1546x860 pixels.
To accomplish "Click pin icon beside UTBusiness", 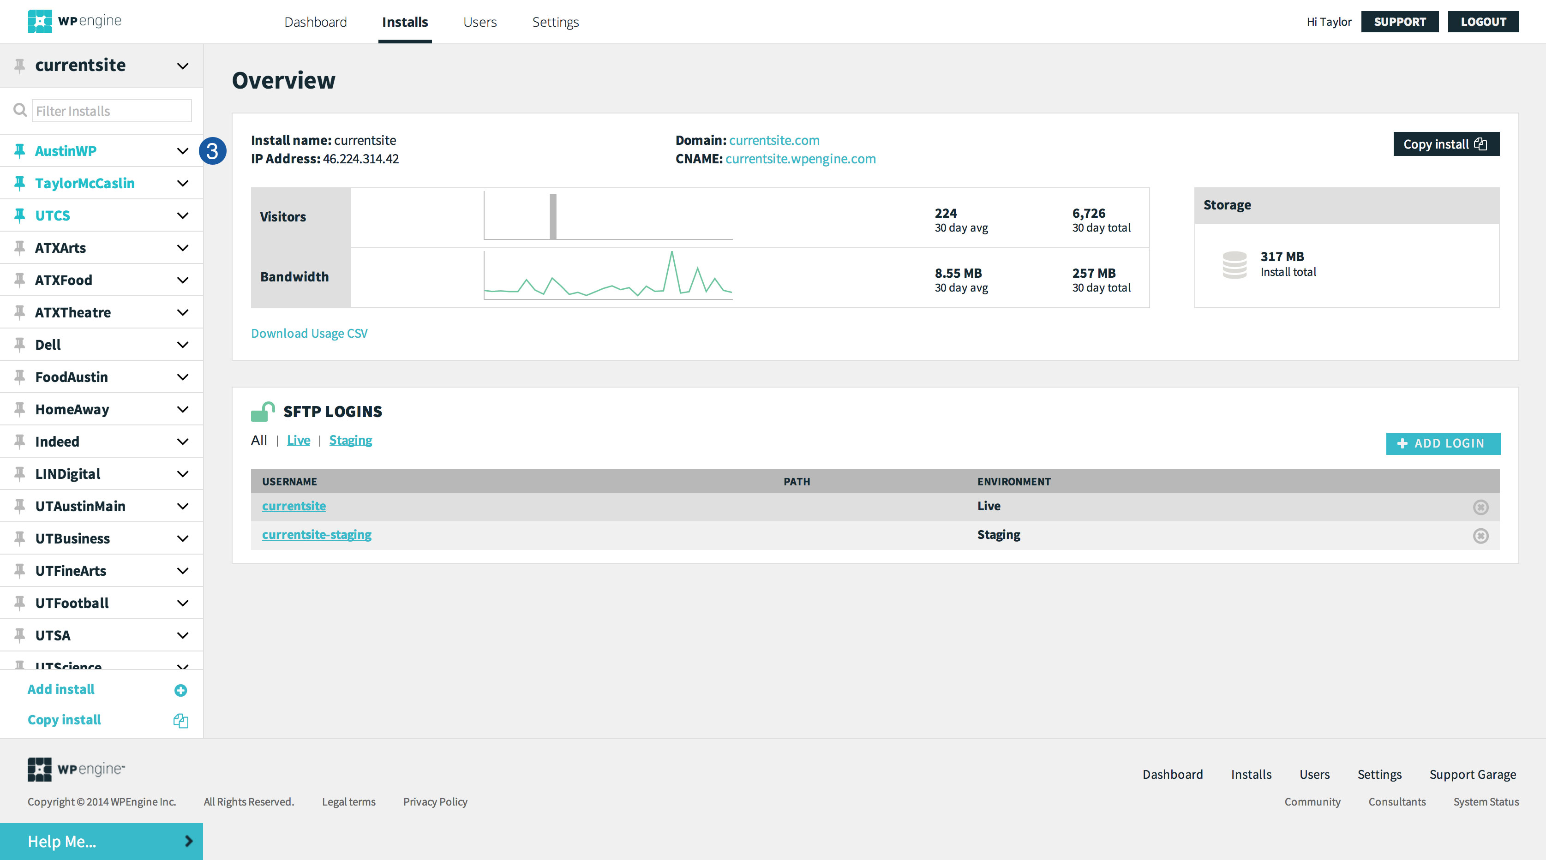I will (20, 538).
